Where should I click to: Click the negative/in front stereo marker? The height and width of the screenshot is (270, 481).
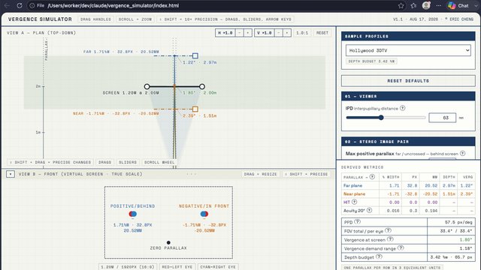(204, 214)
